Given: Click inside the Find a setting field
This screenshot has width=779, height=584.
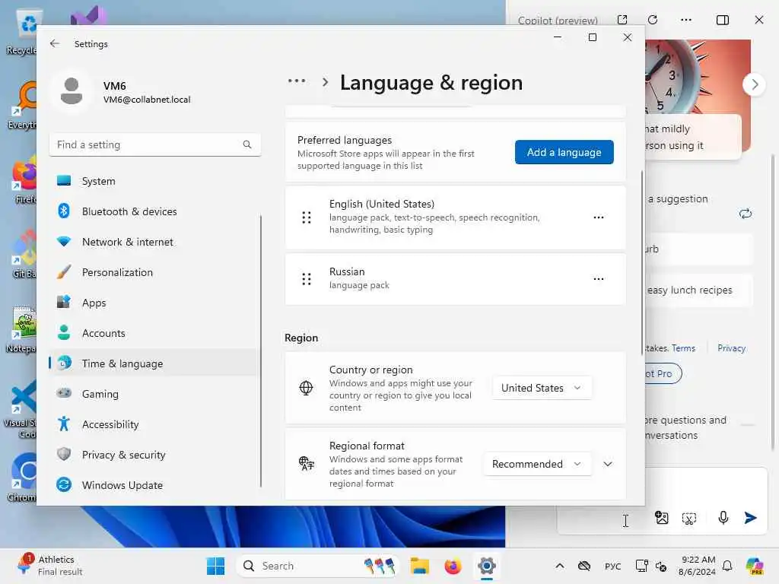Looking at the screenshot, I should point(155,144).
